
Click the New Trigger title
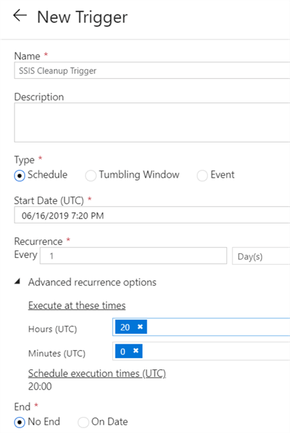pos(82,17)
